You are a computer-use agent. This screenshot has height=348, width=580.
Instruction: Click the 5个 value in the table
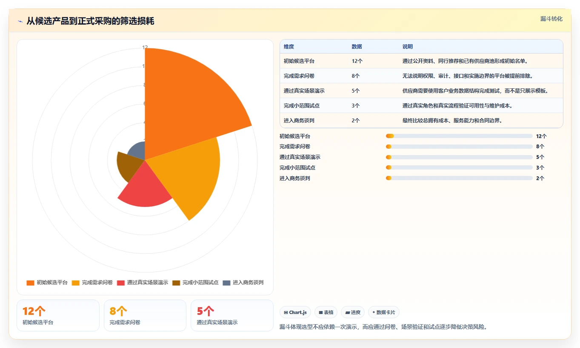click(356, 91)
